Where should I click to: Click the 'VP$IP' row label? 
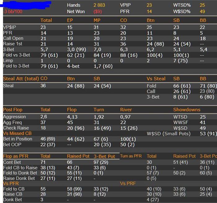click(x=10, y=27)
